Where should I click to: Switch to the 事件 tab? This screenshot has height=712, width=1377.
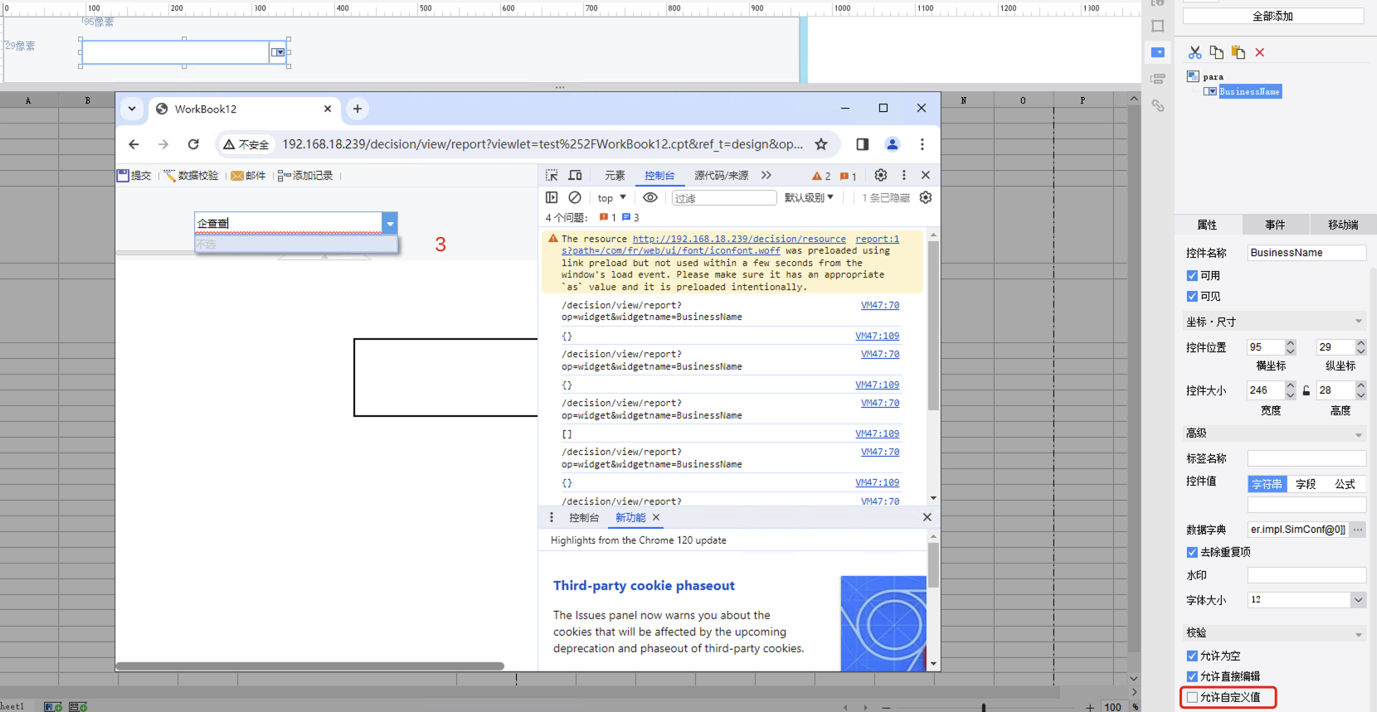pos(1275,225)
